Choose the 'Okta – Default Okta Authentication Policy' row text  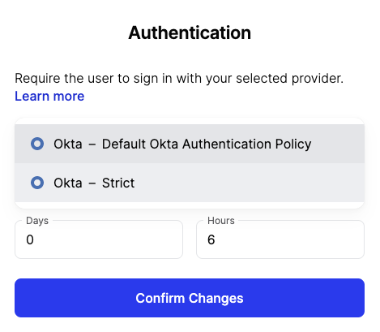182,144
